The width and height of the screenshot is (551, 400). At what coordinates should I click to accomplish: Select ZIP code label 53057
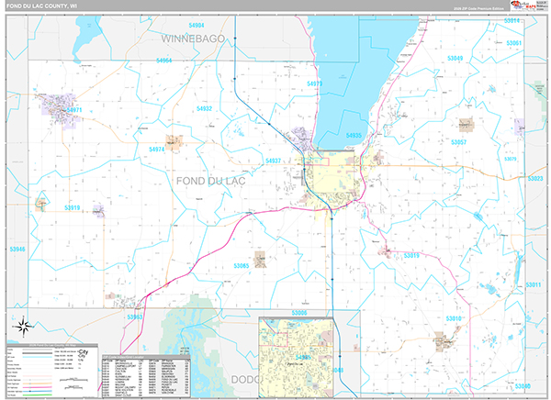(458, 142)
